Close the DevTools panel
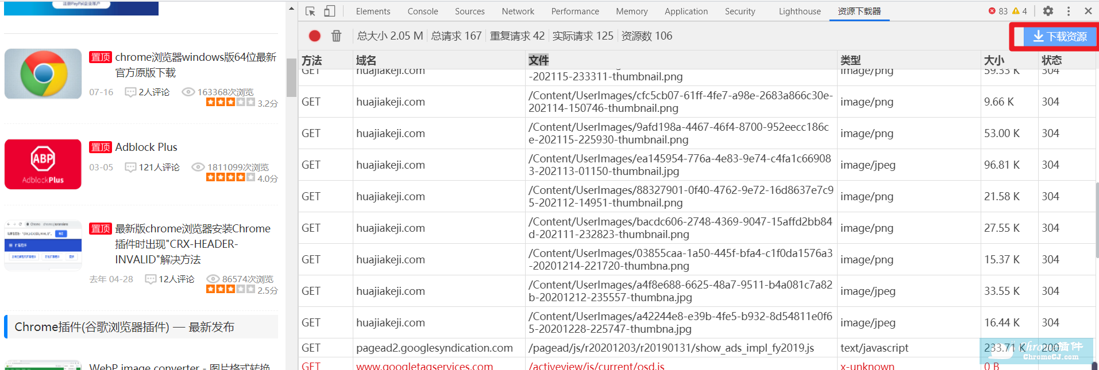Image resolution: width=1099 pixels, height=370 pixels. point(1088,11)
